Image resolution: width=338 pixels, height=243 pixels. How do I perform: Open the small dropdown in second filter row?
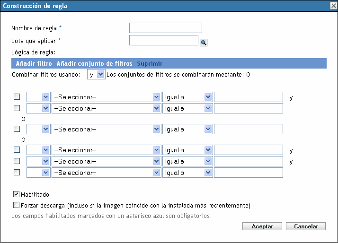[38, 108]
